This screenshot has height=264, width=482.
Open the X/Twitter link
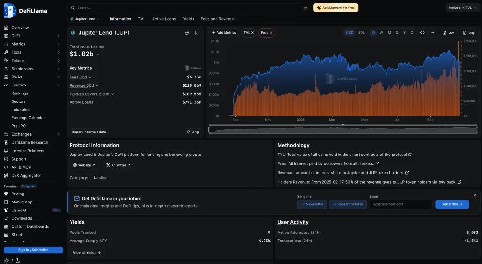point(118,165)
